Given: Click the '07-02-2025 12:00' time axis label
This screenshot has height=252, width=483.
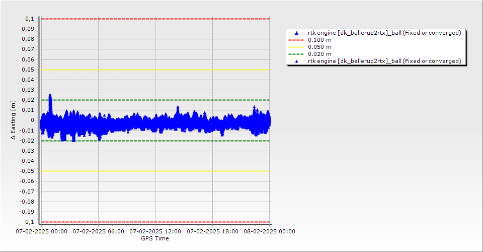Looking at the screenshot, I should point(155,231).
